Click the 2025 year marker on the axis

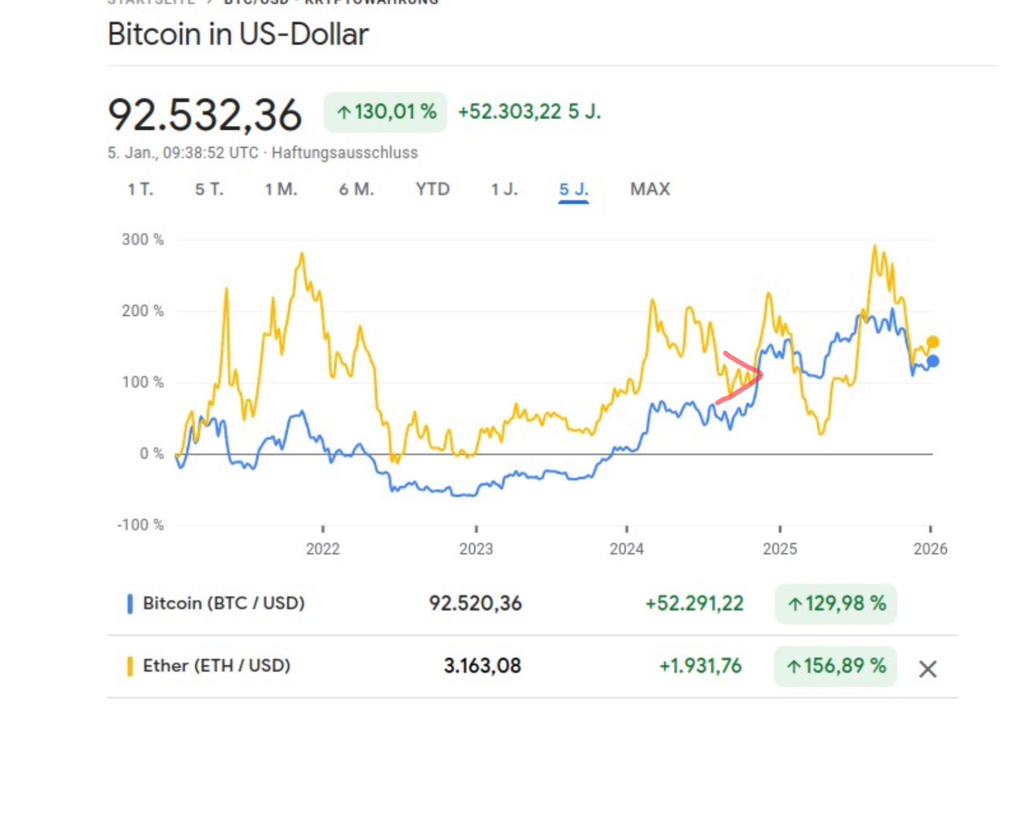pos(780,548)
